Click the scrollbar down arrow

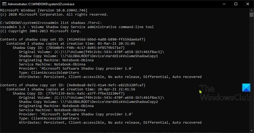pyautogui.click(x=251, y=130)
